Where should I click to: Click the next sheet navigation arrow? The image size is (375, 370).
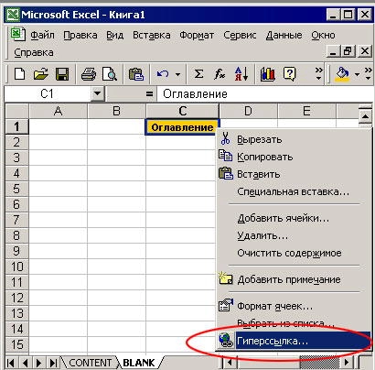coord(39,363)
